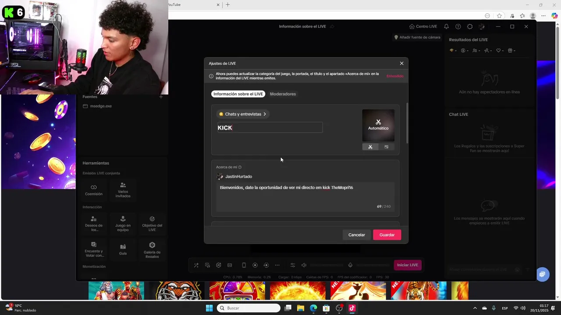Viewport: 561px width, 315px height.
Task: Switch to the Moderadores tab
Action: pos(283,94)
